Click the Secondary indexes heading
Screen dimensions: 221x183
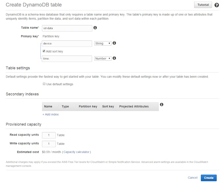pyautogui.click(x=22, y=94)
